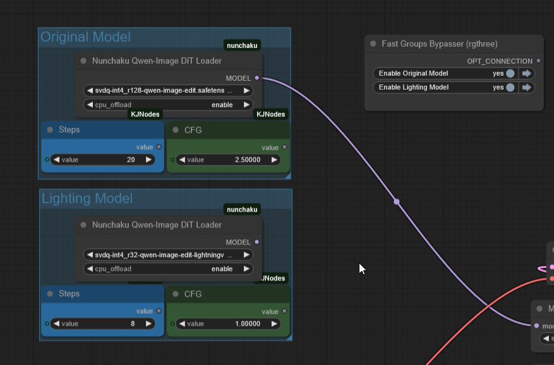Click value output slot of Lighting Model Steps
Image resolution: width=554 pixels, height=365 pixels.
[x=159, y=311]
